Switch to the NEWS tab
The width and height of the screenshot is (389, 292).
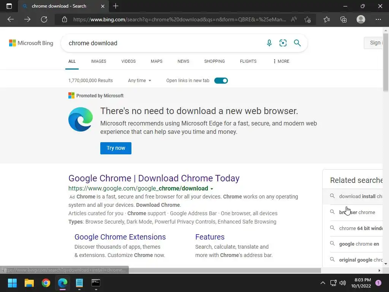183,61
